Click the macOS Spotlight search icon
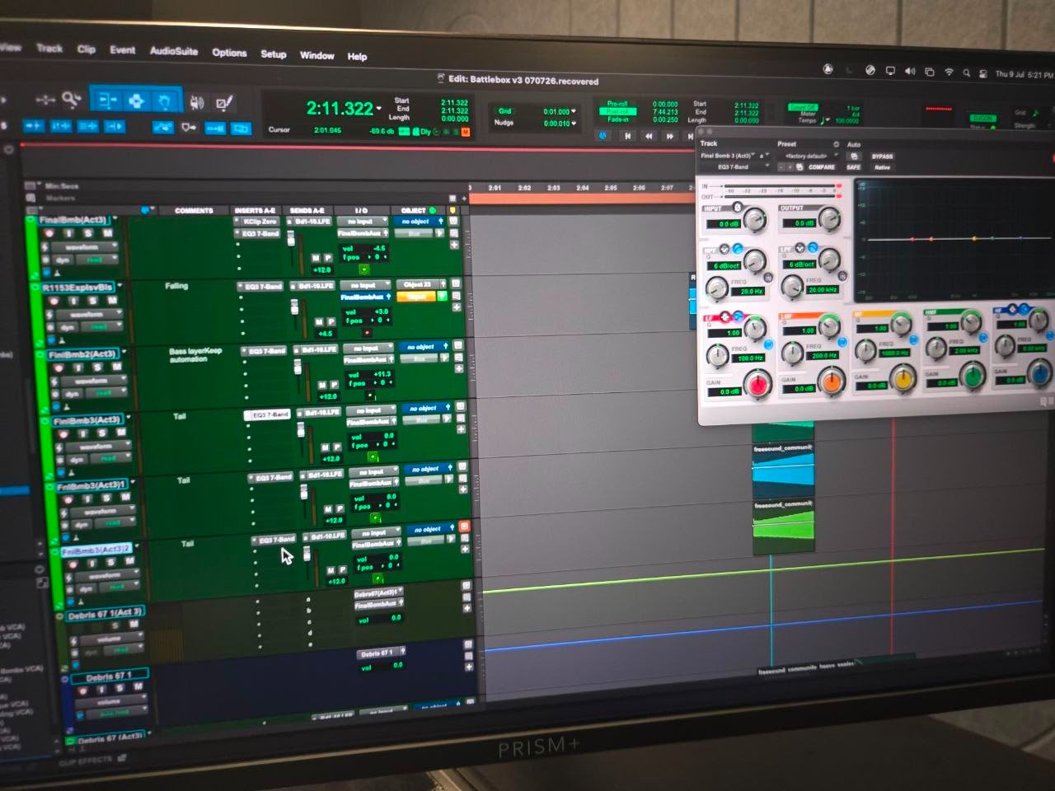Image resolution: width=1055 pixels, height=791 pixels. click(967, 73)
